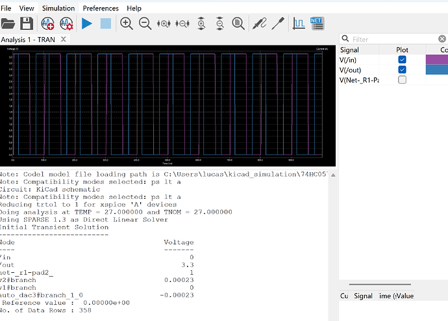Uncheck the plot checkbox for V(/in)
The height and width of the screenshot is (321, 448).
click(402, 59)
